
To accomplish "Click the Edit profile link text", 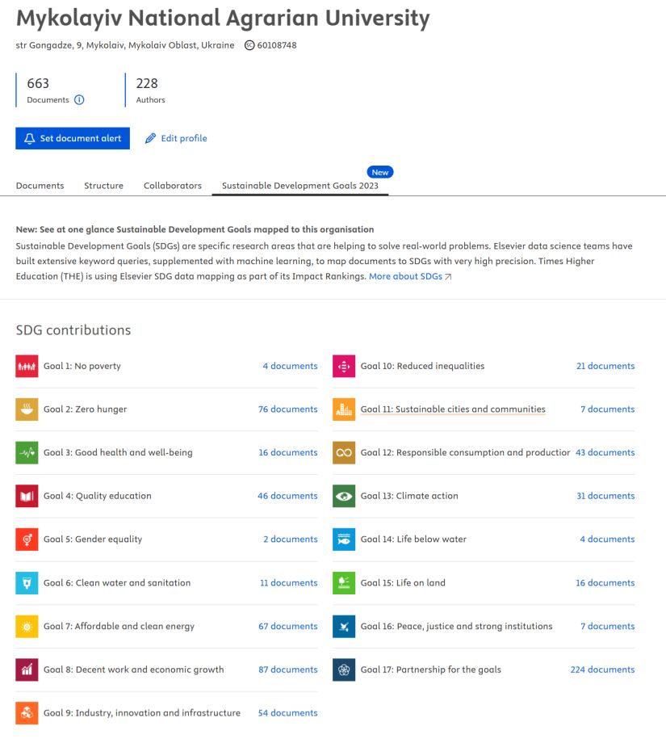I will click(184, 138).
